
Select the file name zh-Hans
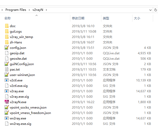point(16,42)
